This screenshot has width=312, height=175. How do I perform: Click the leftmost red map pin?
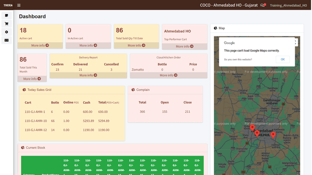(253, 128)
